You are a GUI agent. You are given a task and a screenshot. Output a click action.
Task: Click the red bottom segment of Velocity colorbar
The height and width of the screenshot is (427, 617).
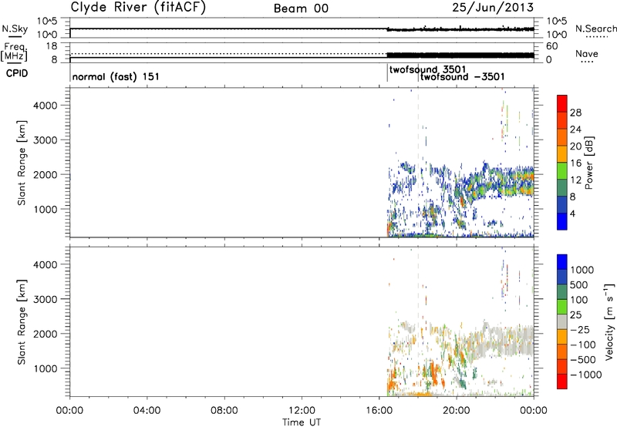(562, 382)
